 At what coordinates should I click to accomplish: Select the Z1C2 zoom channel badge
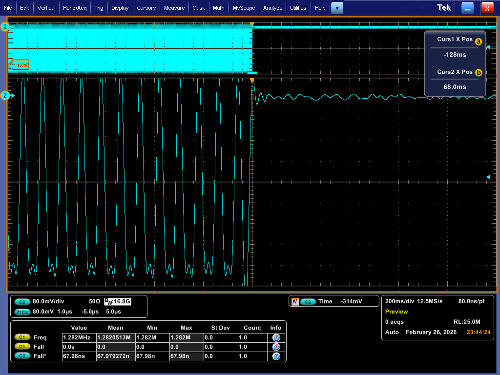tap(22, 312)
